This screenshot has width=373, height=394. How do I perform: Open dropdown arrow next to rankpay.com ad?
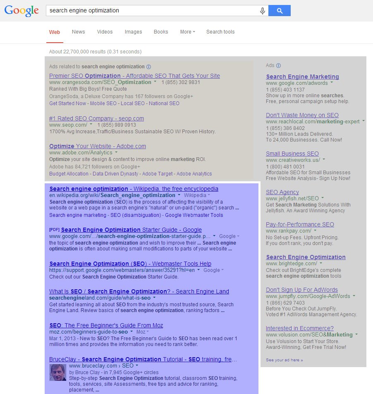click(x=315, y=230)
